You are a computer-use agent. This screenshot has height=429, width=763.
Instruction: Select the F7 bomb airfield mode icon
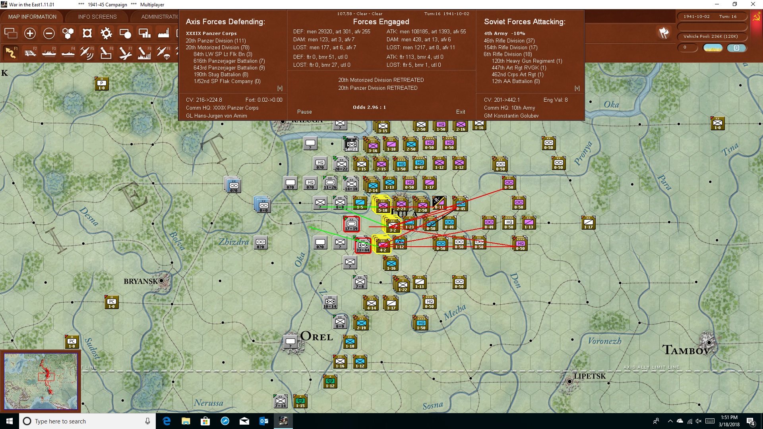(x=125, y=52)
